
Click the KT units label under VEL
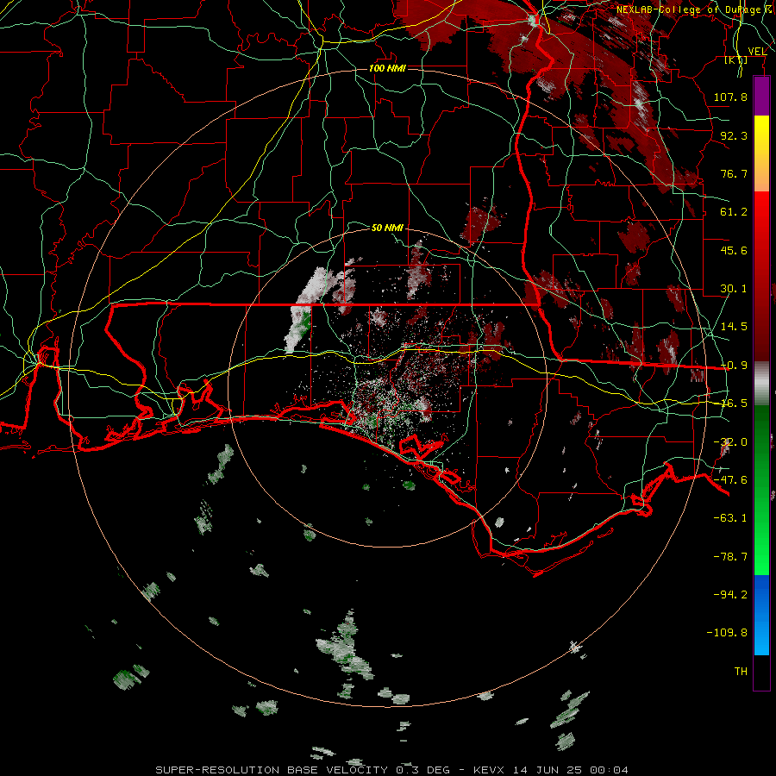pyautogui.click(x=736, y=59)
